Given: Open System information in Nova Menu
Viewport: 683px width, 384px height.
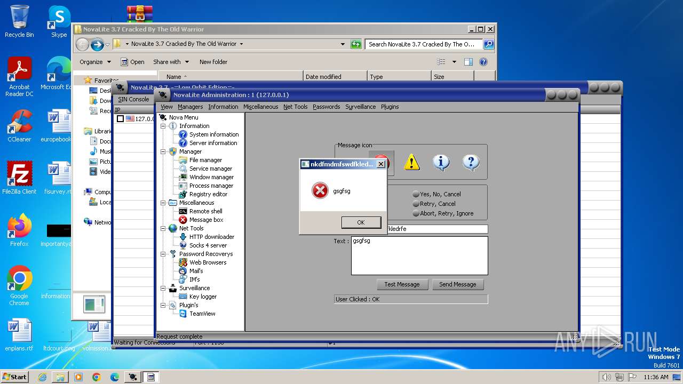Looking at the screenshot, I should pos(214,134).
